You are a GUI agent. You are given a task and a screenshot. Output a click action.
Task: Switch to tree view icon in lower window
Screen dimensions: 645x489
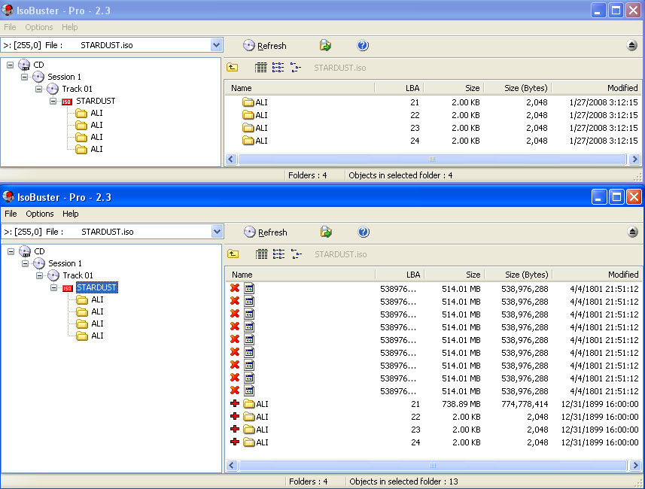[x=297, y=254]
